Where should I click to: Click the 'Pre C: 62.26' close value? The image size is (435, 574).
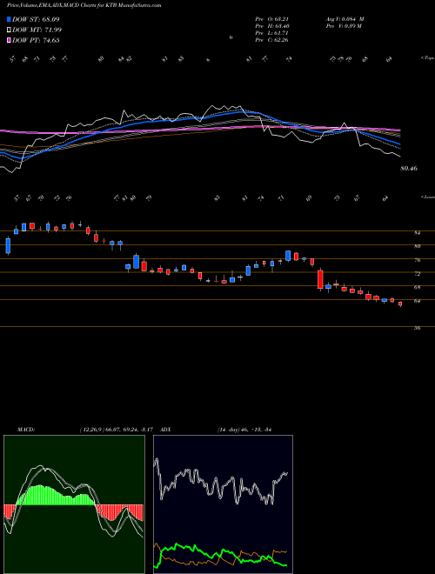pos(271,40)
